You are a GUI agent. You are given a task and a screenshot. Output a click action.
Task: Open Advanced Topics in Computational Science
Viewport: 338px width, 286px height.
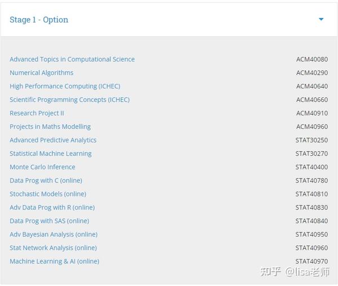click(x=72, y=59)
